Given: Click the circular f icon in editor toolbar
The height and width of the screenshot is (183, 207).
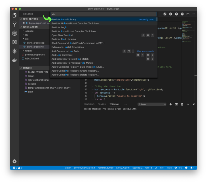Looking at the screenshot, I should click(176, 14).
